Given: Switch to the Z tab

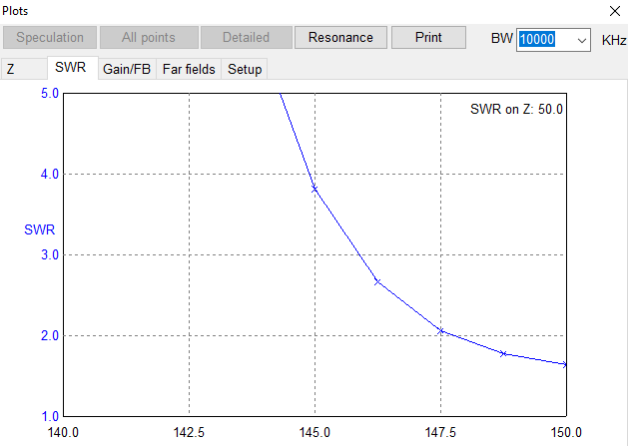Looking at the screenshot, I should point(11,70).
